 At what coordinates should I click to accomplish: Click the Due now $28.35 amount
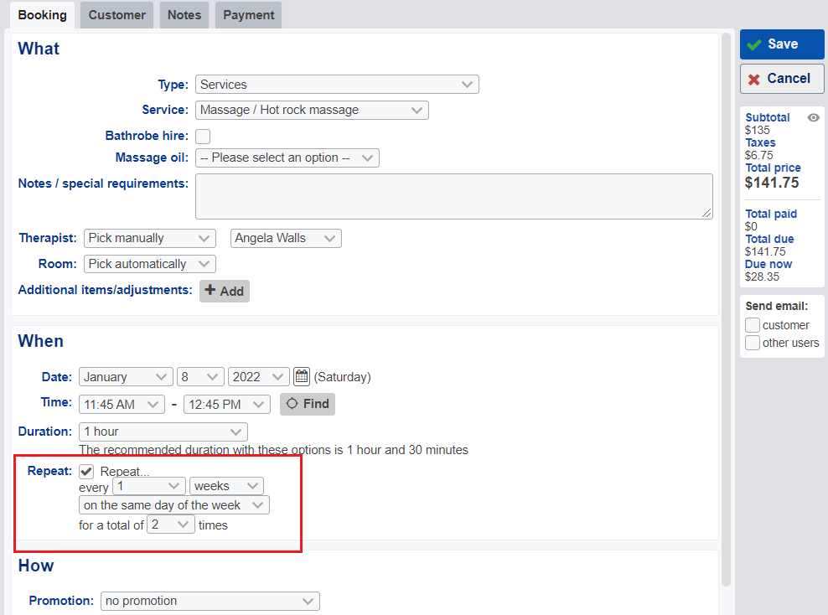click(762, 277)
